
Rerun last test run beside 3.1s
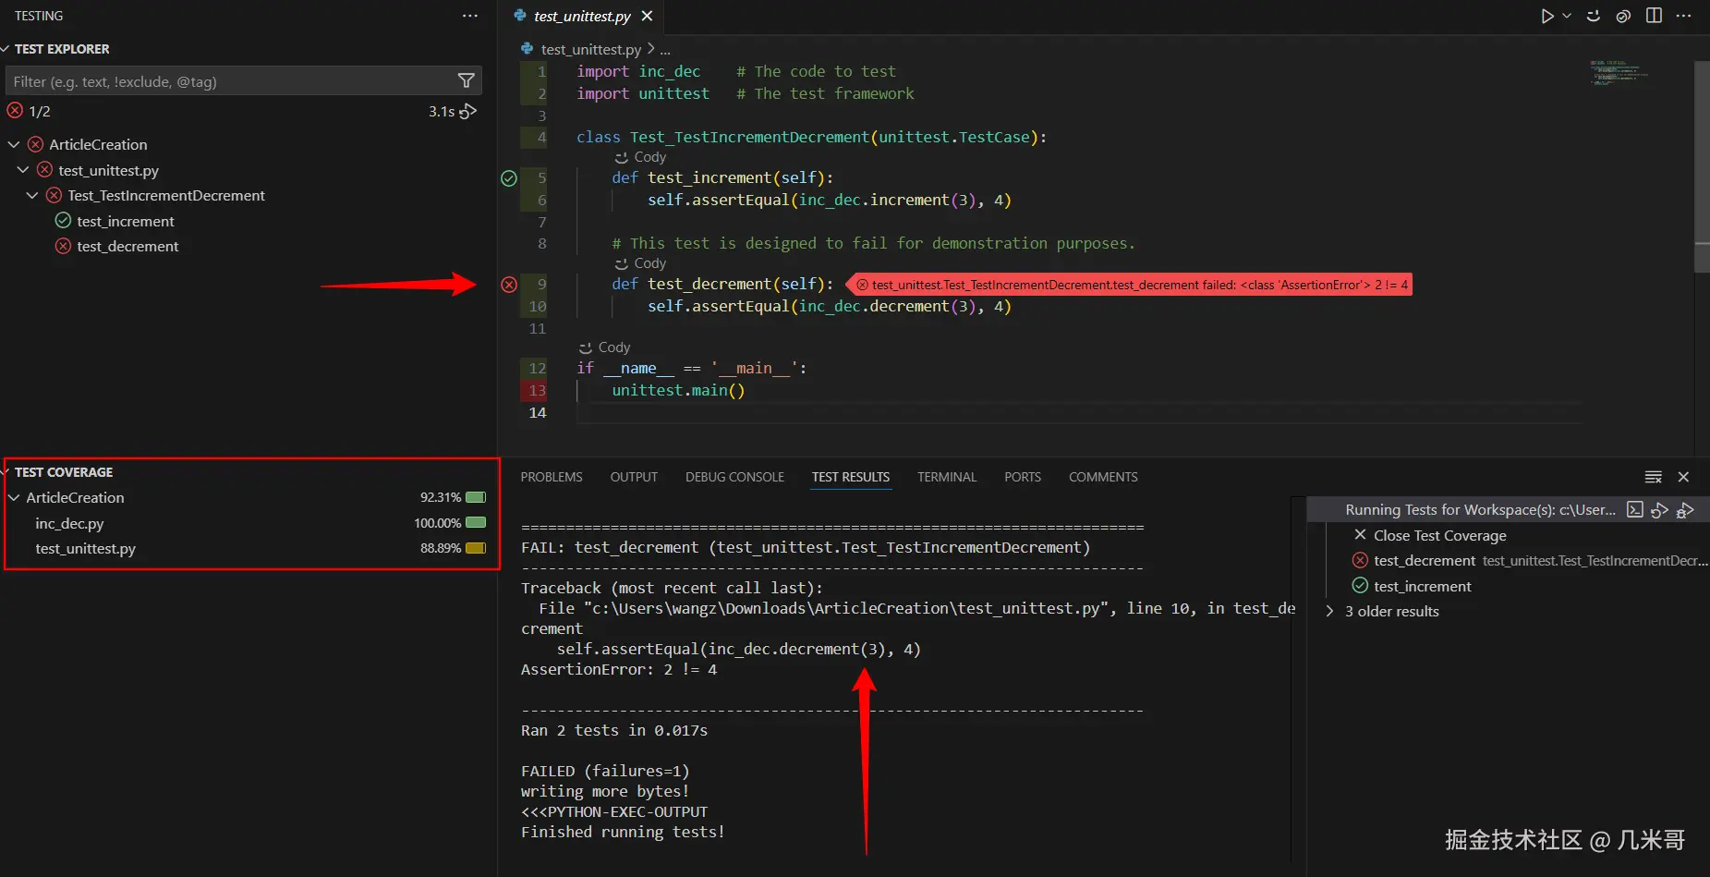tap(469, 111)
